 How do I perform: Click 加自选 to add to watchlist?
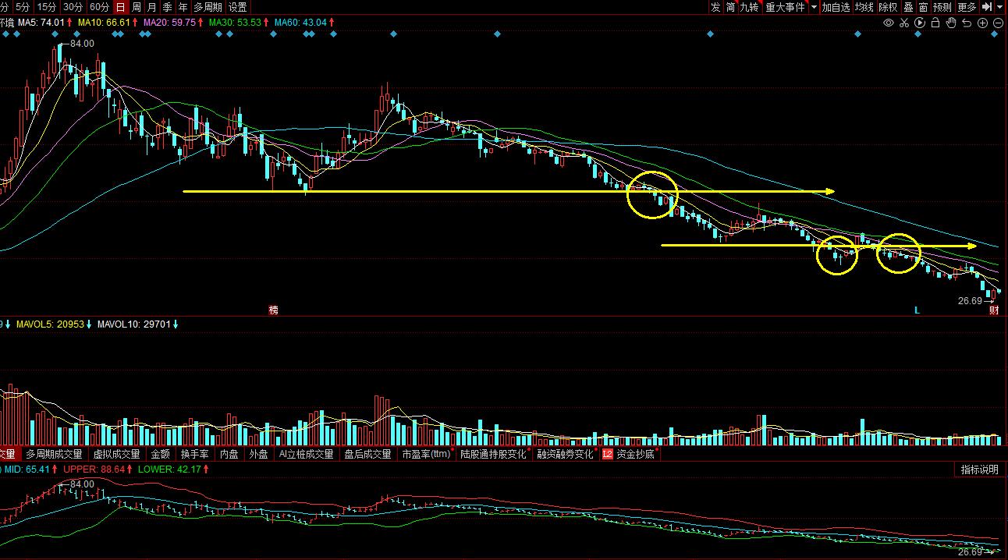click(836, 7)
